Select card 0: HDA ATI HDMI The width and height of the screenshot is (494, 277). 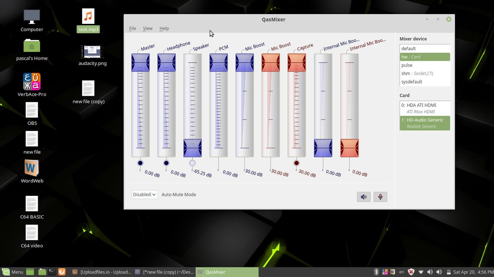coord(425,108)
